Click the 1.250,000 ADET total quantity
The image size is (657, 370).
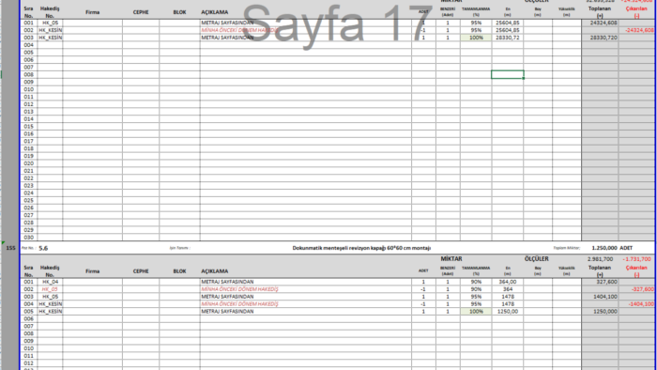[612, 248]
